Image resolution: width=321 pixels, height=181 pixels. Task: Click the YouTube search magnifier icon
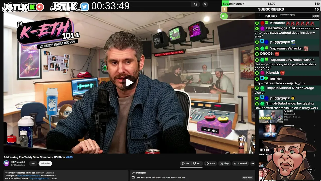pyautogui.click(x=195, y=4)
